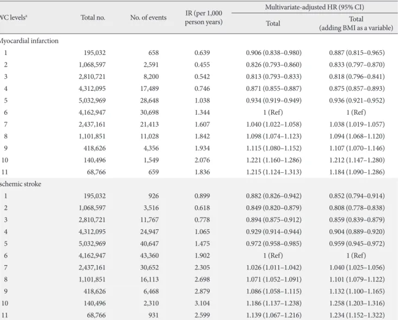Image resolution: width=398 pixels, height=320 pixels.
Task: Click HR value 0.826 (0.793–0.860)
Action: pyautogui.click(x=274, y=65)
